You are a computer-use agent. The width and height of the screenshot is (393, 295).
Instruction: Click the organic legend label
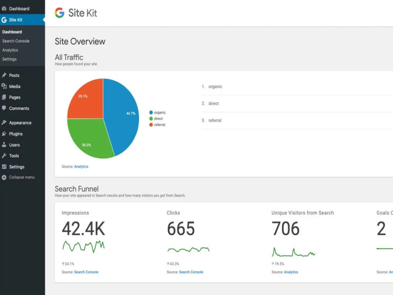click(x=160, y=112)
